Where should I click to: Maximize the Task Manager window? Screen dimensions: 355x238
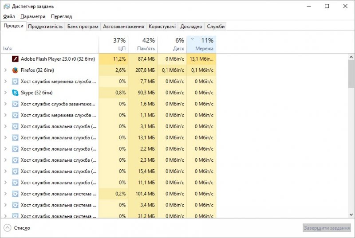[x=327, y=6]
